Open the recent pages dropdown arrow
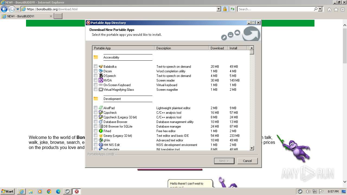Viewport: 347px width, 195px height. pos(18,9)
